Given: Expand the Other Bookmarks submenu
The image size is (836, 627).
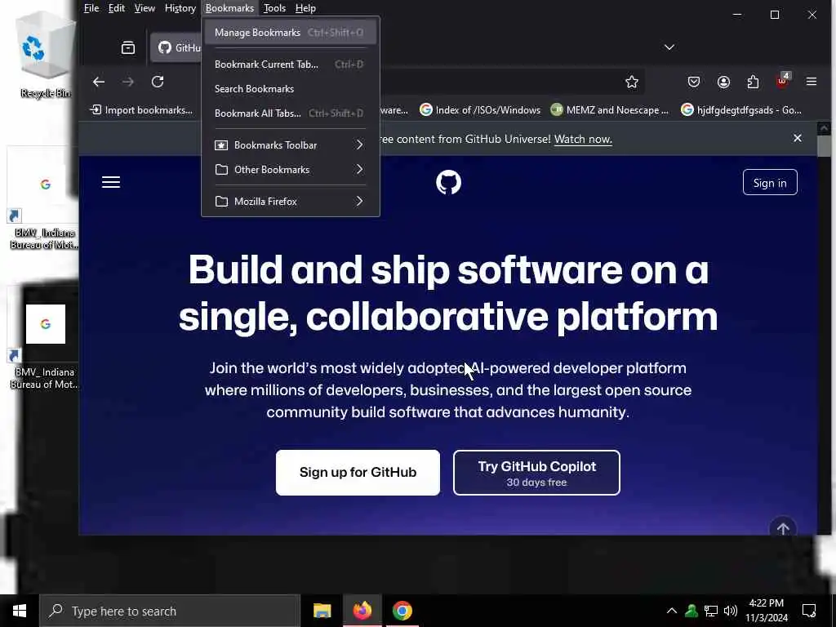Looking at the screenshot, I should pos(290,170).
